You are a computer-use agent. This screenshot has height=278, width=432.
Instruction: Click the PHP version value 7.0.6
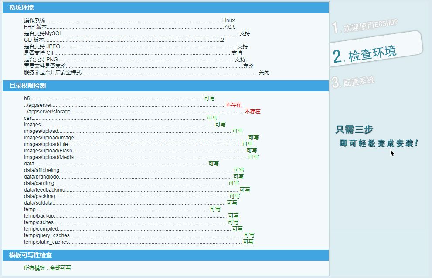pyautogui.click(x=230, y=27)
